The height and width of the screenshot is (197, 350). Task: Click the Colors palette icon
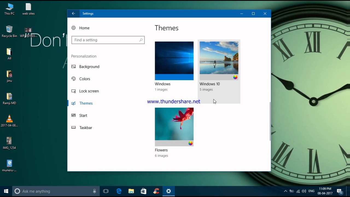tap(74, 79)
